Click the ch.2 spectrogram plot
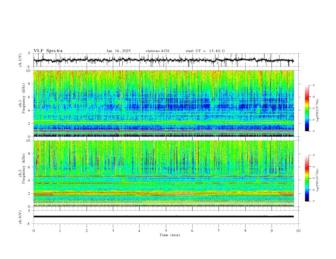This screenshot has width=336, height=259. coord(163,174)
